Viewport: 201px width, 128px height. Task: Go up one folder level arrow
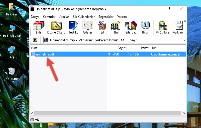pyautogui.click(x=35, y=40)
